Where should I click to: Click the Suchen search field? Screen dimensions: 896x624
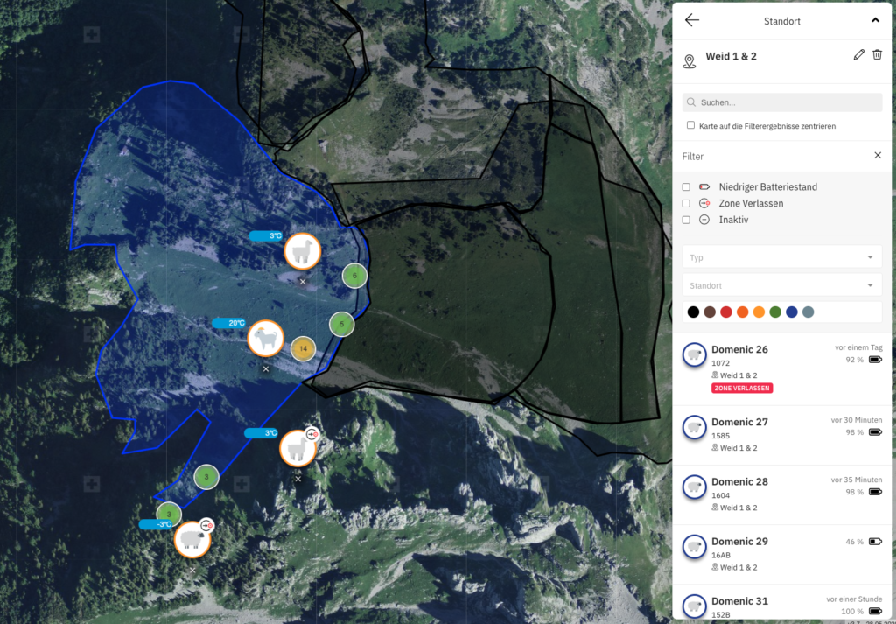click(x=781, y=102)
